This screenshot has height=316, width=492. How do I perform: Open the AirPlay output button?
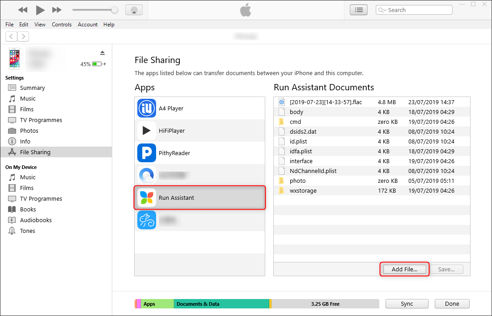coord(134,10)
